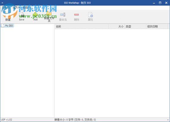
Task: Open the 帮助 (Help) menu
Action: click(26, 7)
